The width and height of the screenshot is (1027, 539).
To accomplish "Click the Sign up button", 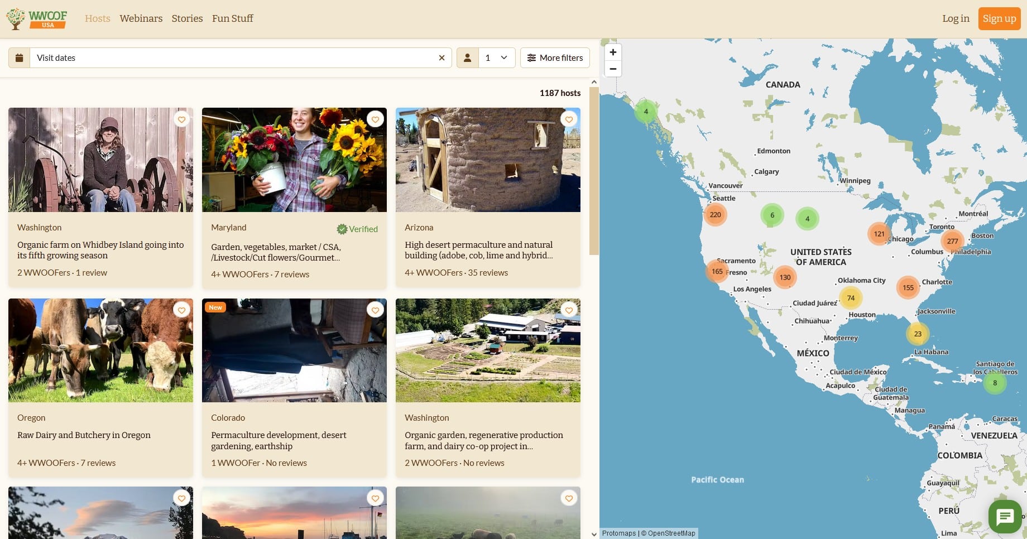I will pyautogui.click(x=999, y=18).
